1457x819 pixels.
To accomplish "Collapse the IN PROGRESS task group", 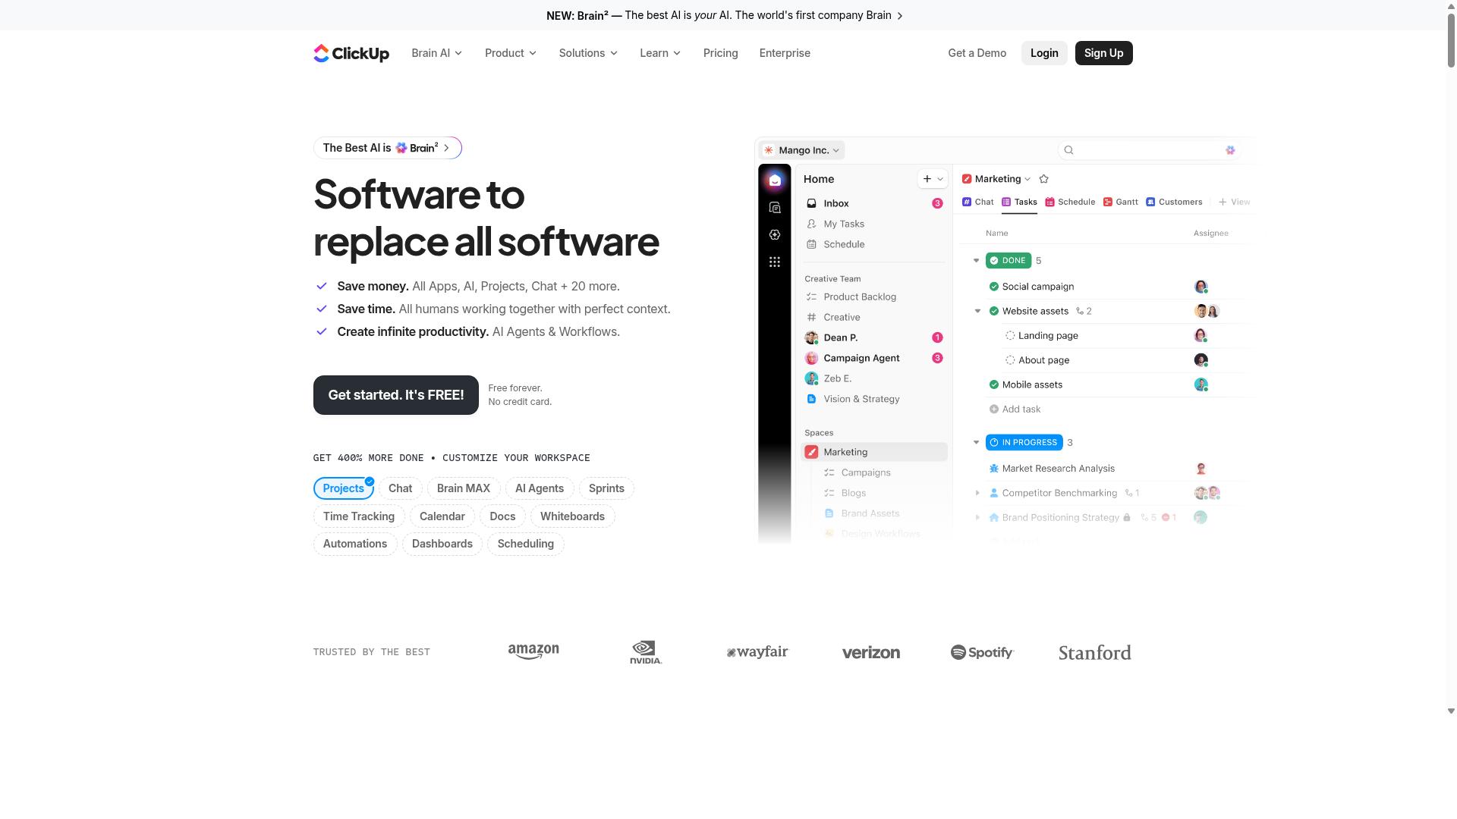I will click(x=977, y=443).
